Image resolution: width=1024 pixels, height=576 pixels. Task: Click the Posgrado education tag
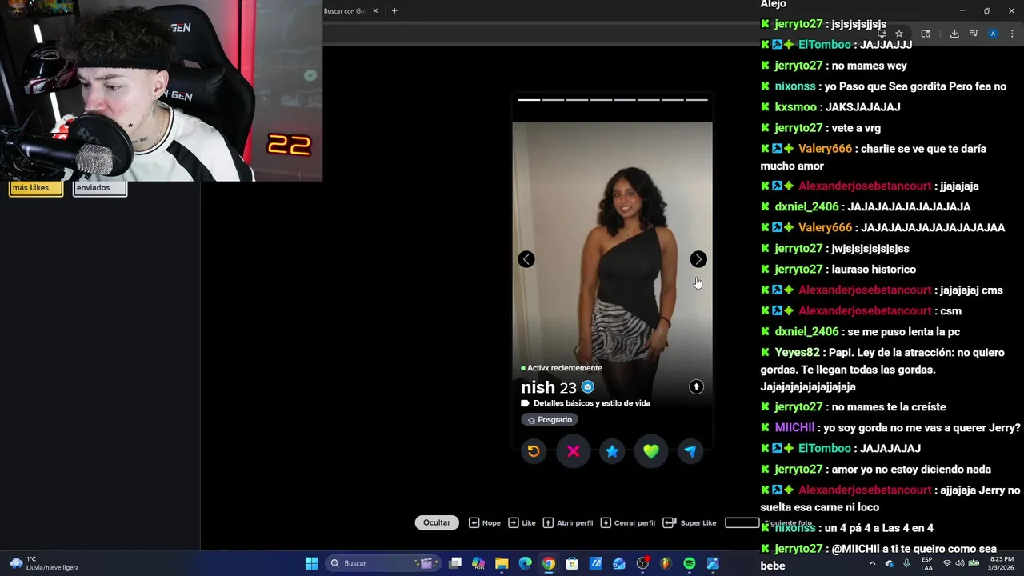550,420
